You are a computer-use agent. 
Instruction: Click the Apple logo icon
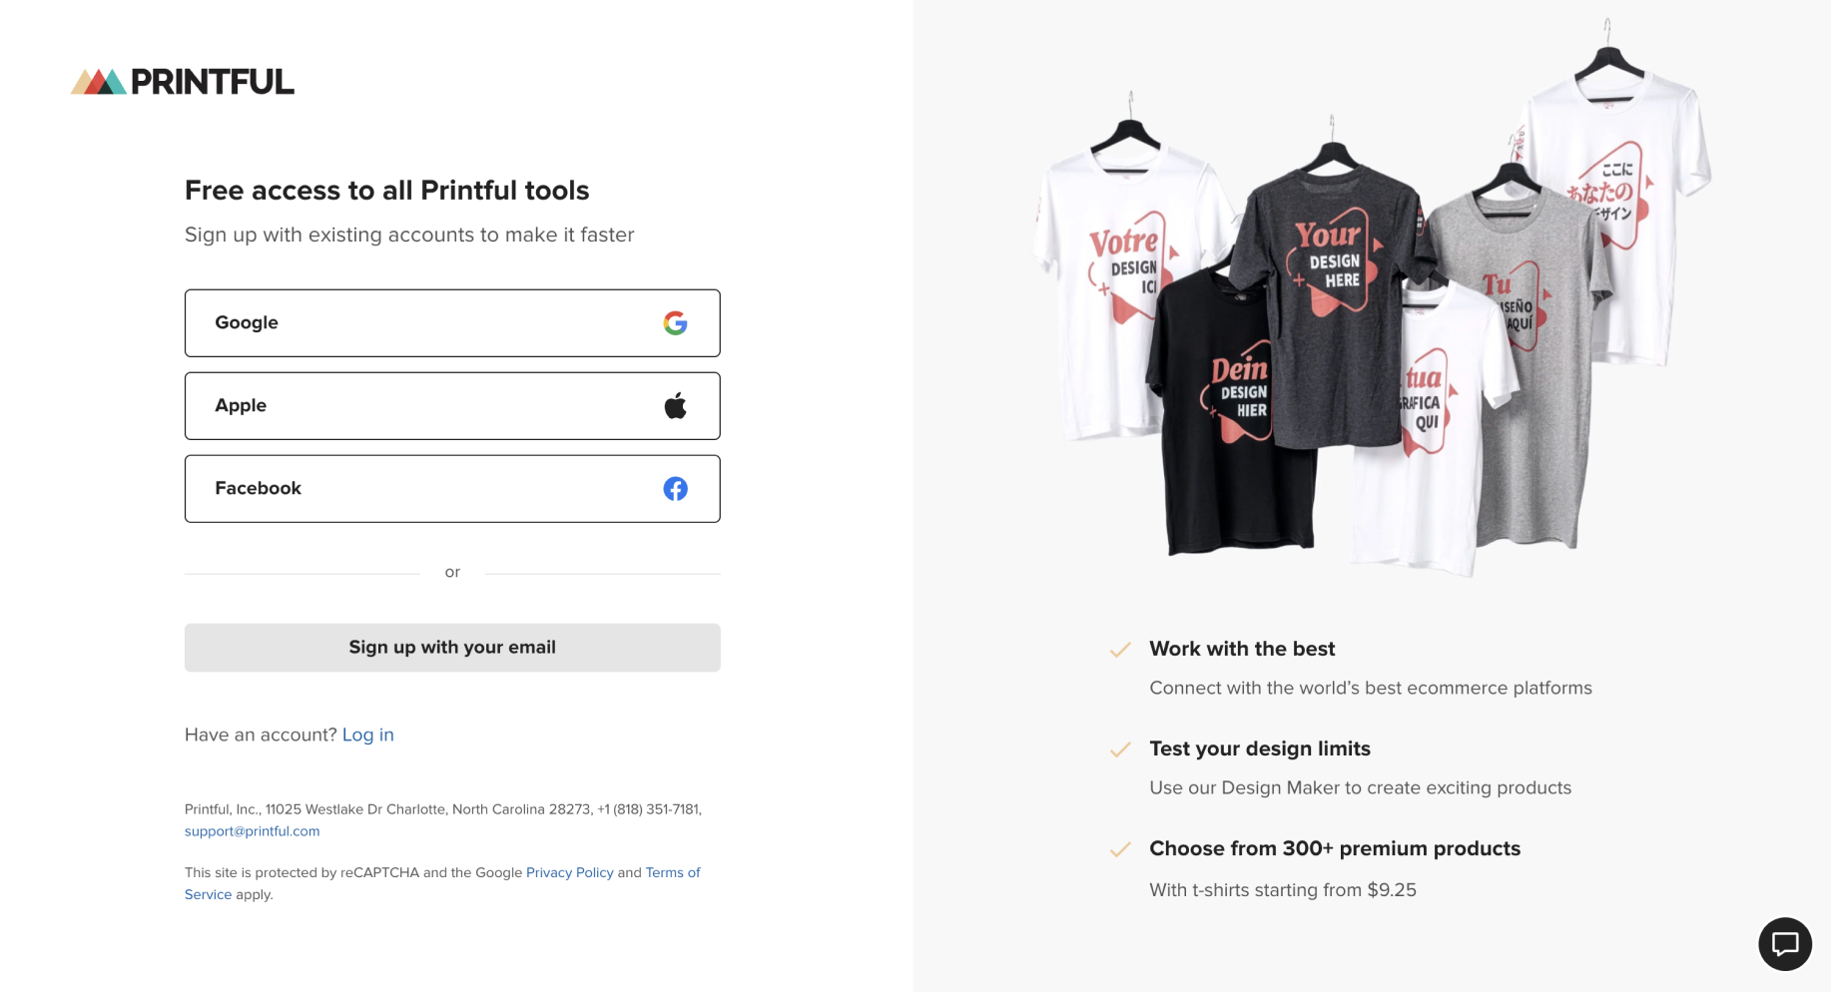[x=675, y=405]
